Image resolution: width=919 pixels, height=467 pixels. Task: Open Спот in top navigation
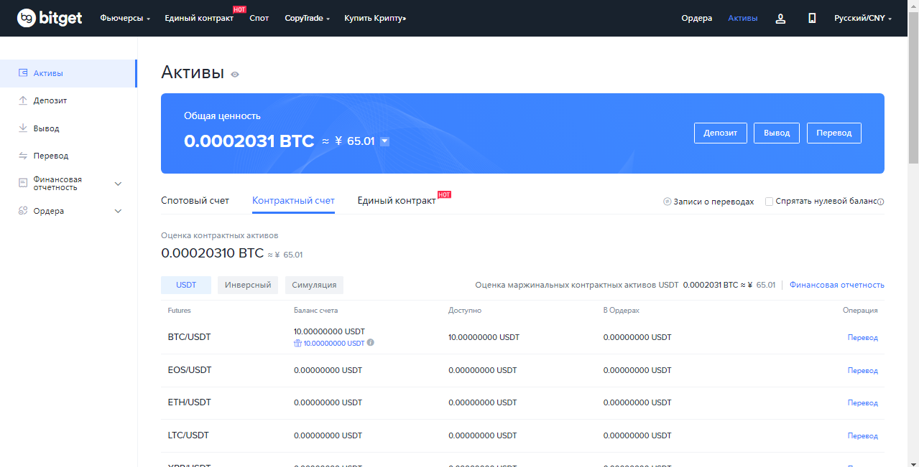(259, 18)
